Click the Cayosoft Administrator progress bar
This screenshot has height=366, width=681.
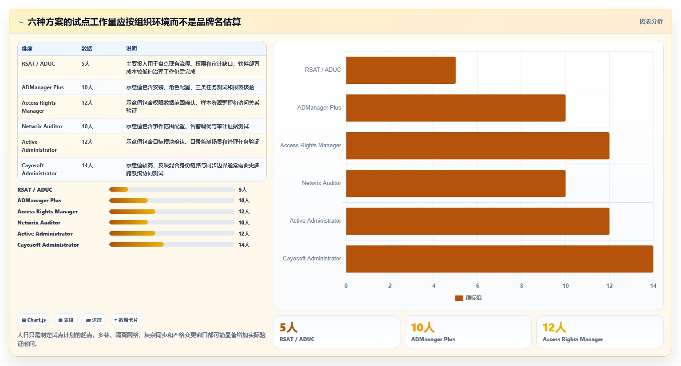point(172,244)
